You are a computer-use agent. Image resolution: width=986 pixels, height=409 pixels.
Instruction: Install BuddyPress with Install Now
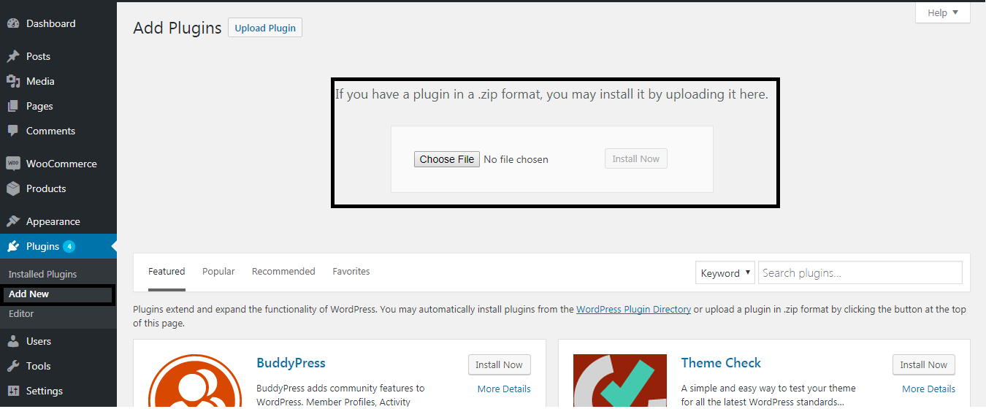[x=500, y=364]
